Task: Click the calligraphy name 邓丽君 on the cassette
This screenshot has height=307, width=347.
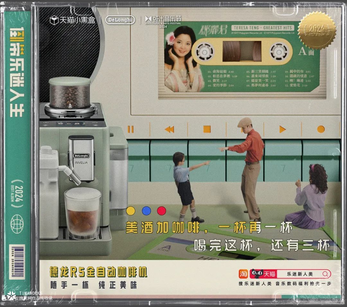Action: (213, 30)
